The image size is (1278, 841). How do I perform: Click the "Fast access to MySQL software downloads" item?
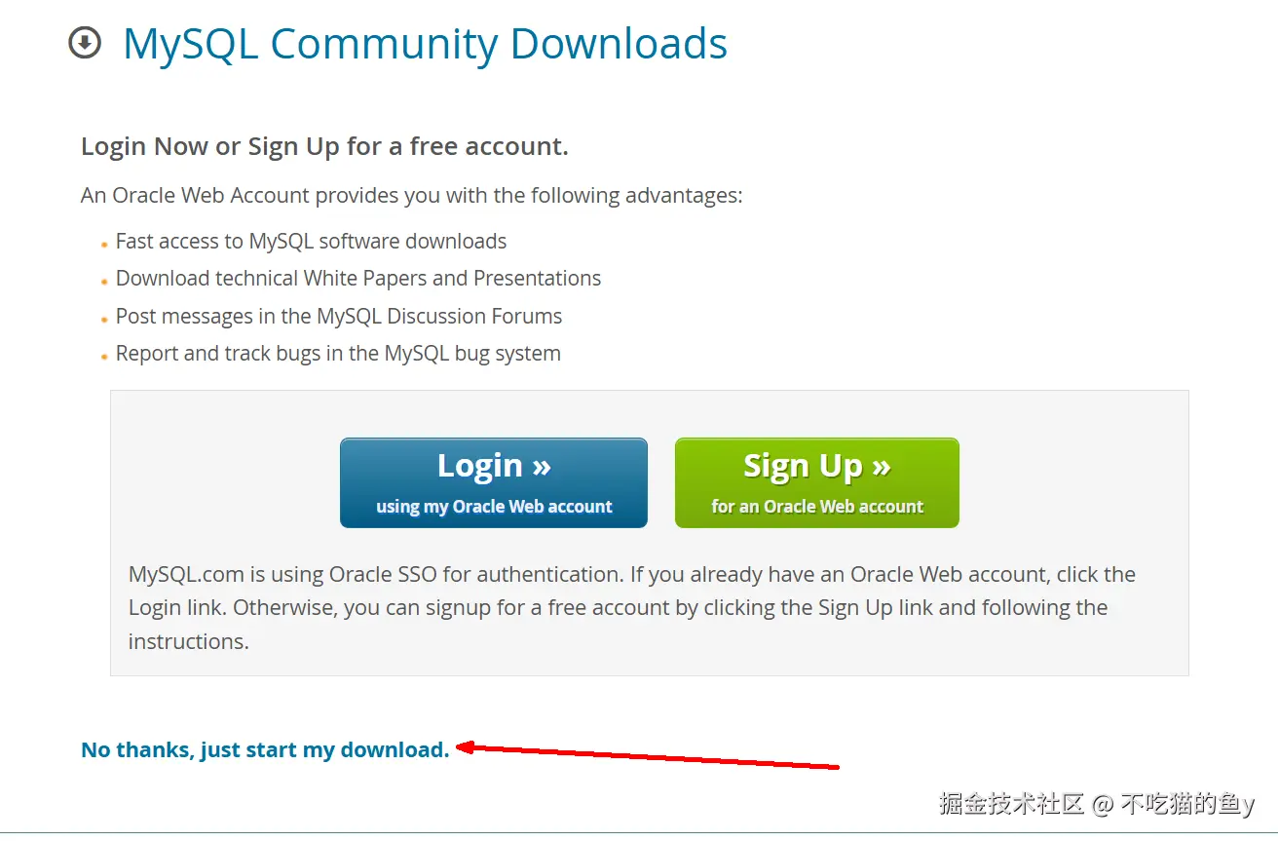[x=311, y=242]
